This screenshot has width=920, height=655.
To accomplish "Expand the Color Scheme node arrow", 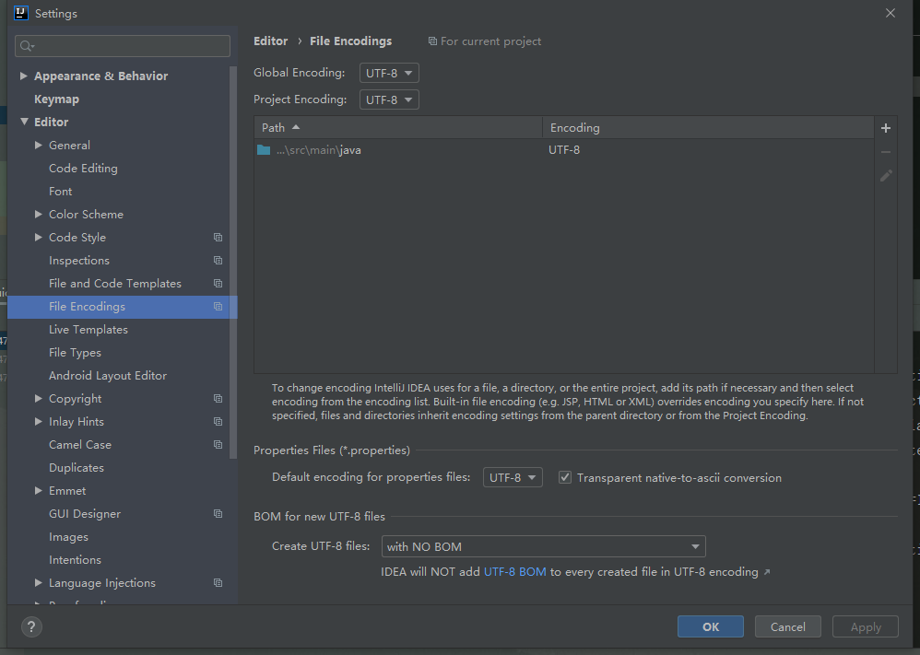I will click(38, 214).
